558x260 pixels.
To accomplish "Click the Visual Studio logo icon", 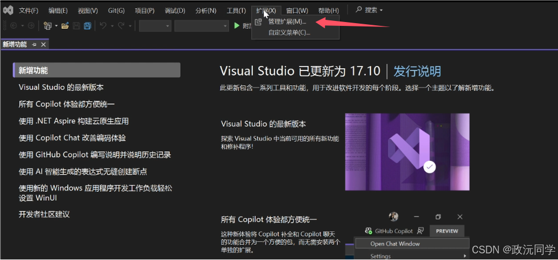I will pyautogui.click(x=8, y=10).
